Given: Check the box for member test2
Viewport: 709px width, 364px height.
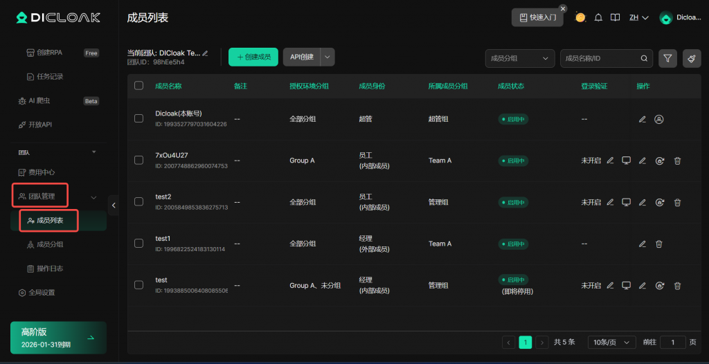Looking at the screenshot, I should [138, 202].
